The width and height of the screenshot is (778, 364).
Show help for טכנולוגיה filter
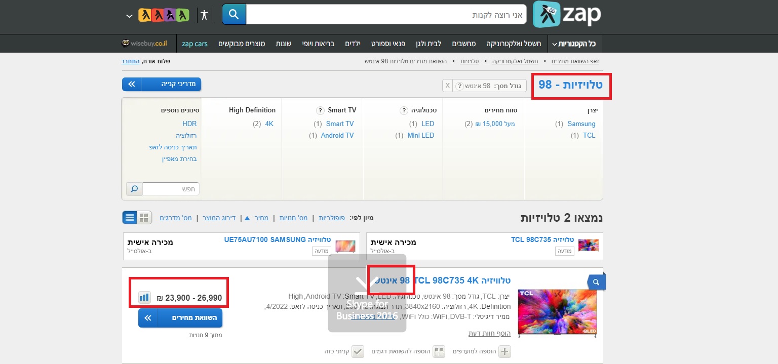tap(404, 110)
